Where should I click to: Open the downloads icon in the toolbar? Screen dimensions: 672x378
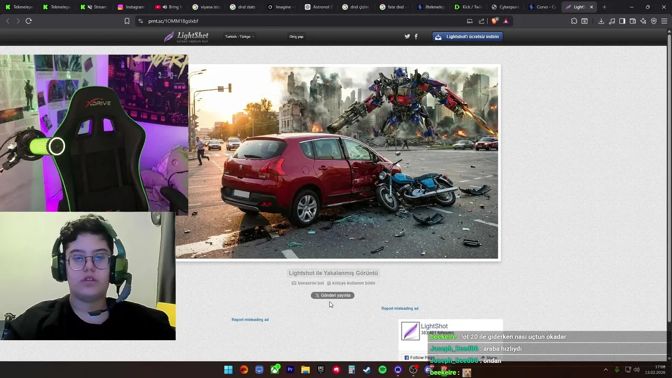tap(601, 21)
